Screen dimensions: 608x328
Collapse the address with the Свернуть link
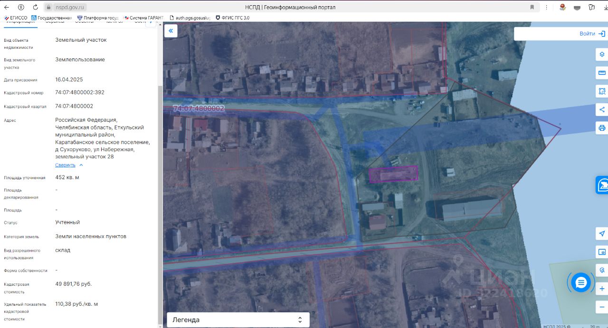tap(65, 165)
